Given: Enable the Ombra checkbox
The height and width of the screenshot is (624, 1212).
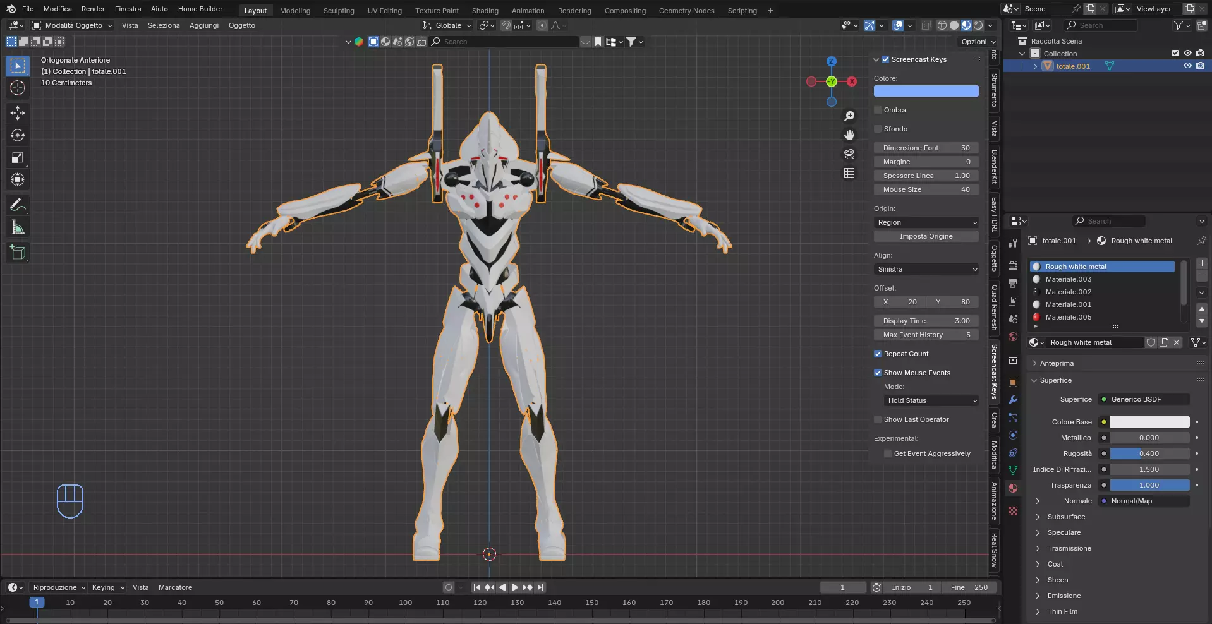Looking at the screenshot, I should click(878, 110).
